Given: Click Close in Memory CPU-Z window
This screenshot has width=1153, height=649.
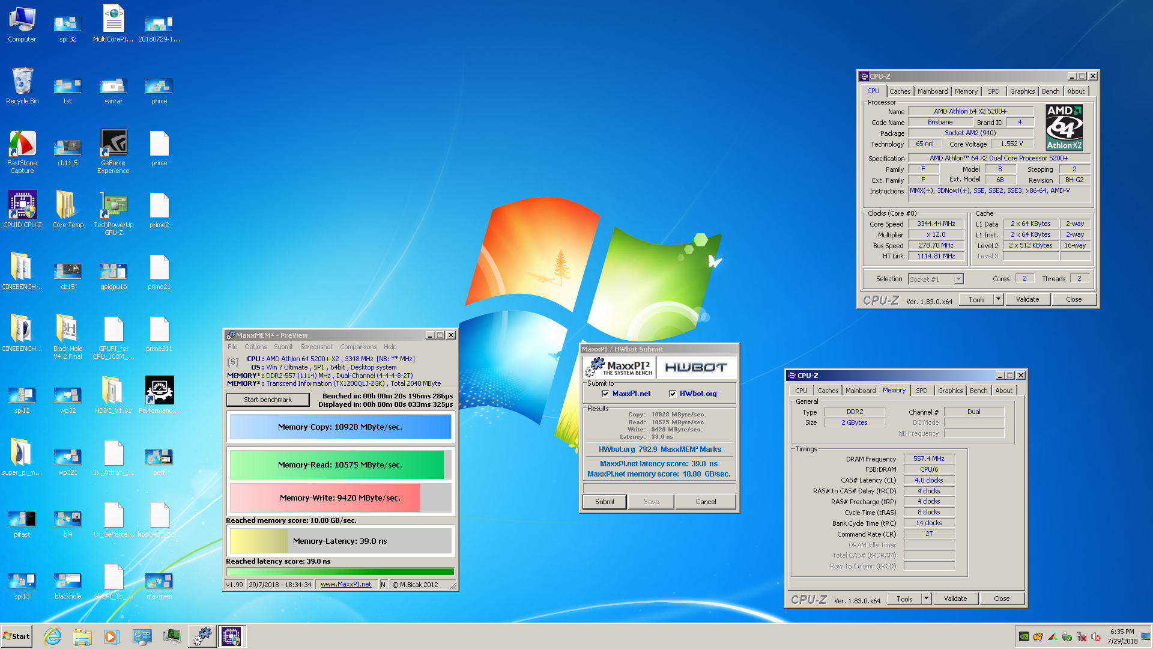Looking at the screenshot, I should pyautogui.click(x=1002, y=599).
